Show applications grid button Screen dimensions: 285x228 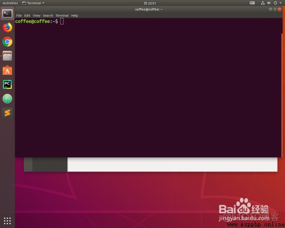click(7, 221)
